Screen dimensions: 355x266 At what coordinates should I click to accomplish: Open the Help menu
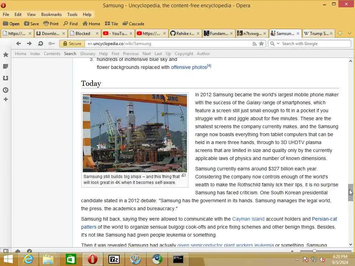(87, 15)
